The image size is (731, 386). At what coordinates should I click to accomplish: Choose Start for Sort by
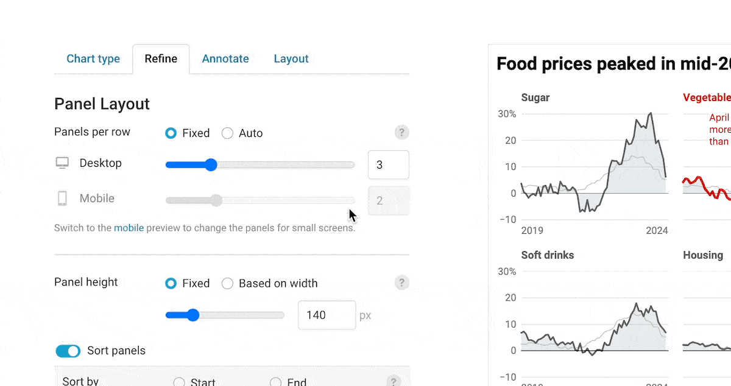click(179, 382)
